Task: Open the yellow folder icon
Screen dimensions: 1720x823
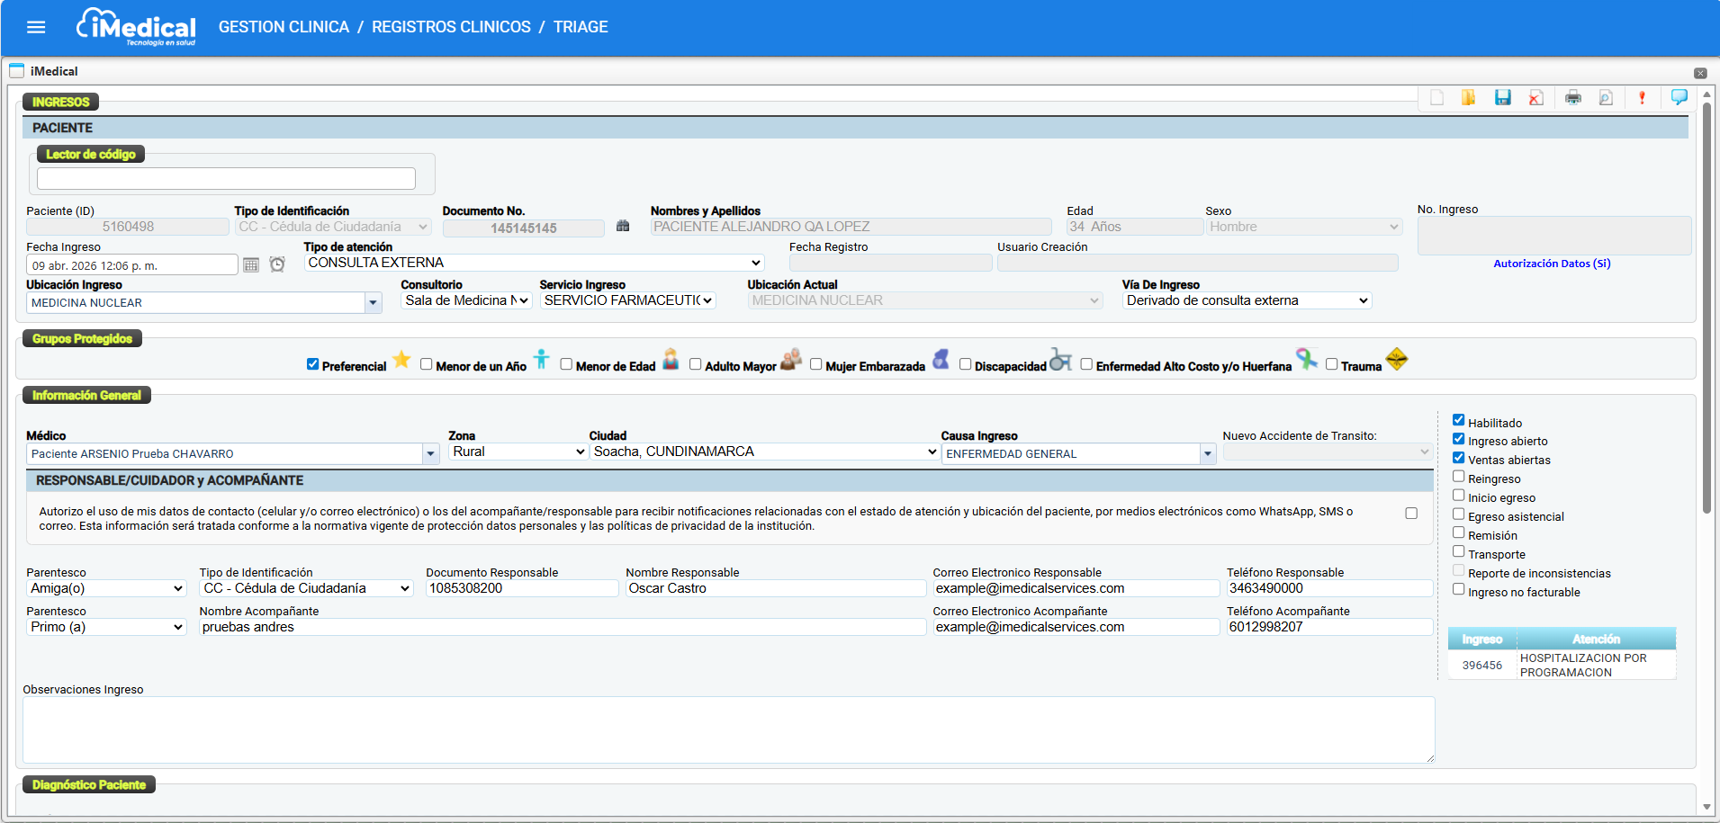Action: (x=1468, y=98)
